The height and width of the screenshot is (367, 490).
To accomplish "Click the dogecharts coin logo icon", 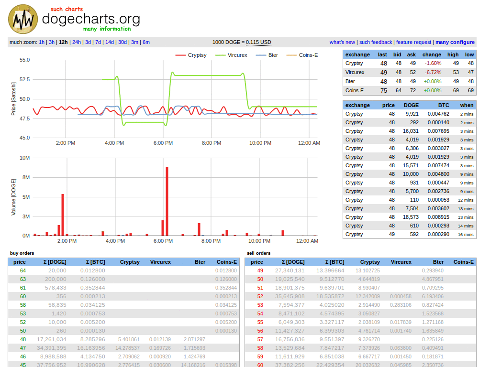I will 23,19.
